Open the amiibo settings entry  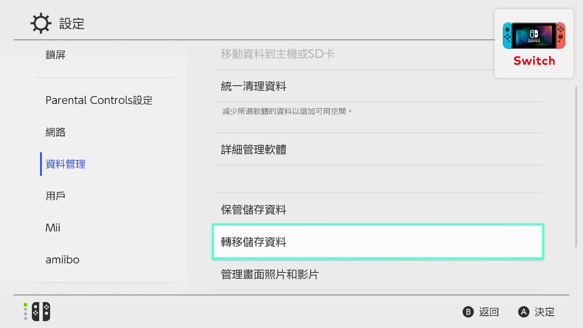(62, 259)
